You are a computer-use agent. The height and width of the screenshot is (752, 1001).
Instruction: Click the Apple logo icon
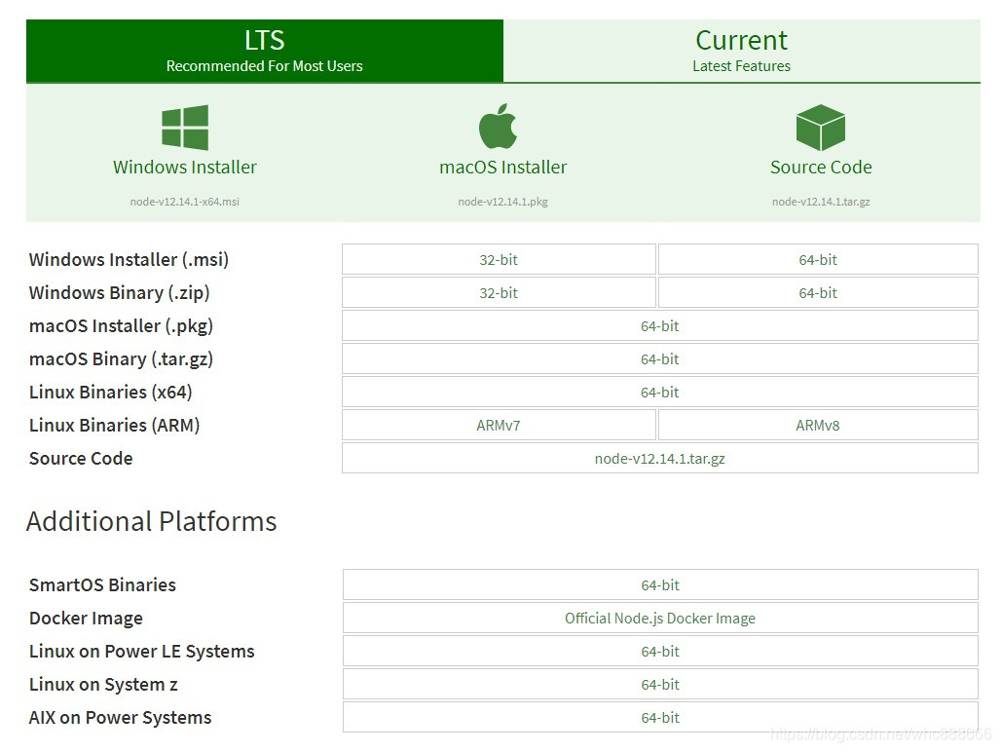(x=498, y=126)
